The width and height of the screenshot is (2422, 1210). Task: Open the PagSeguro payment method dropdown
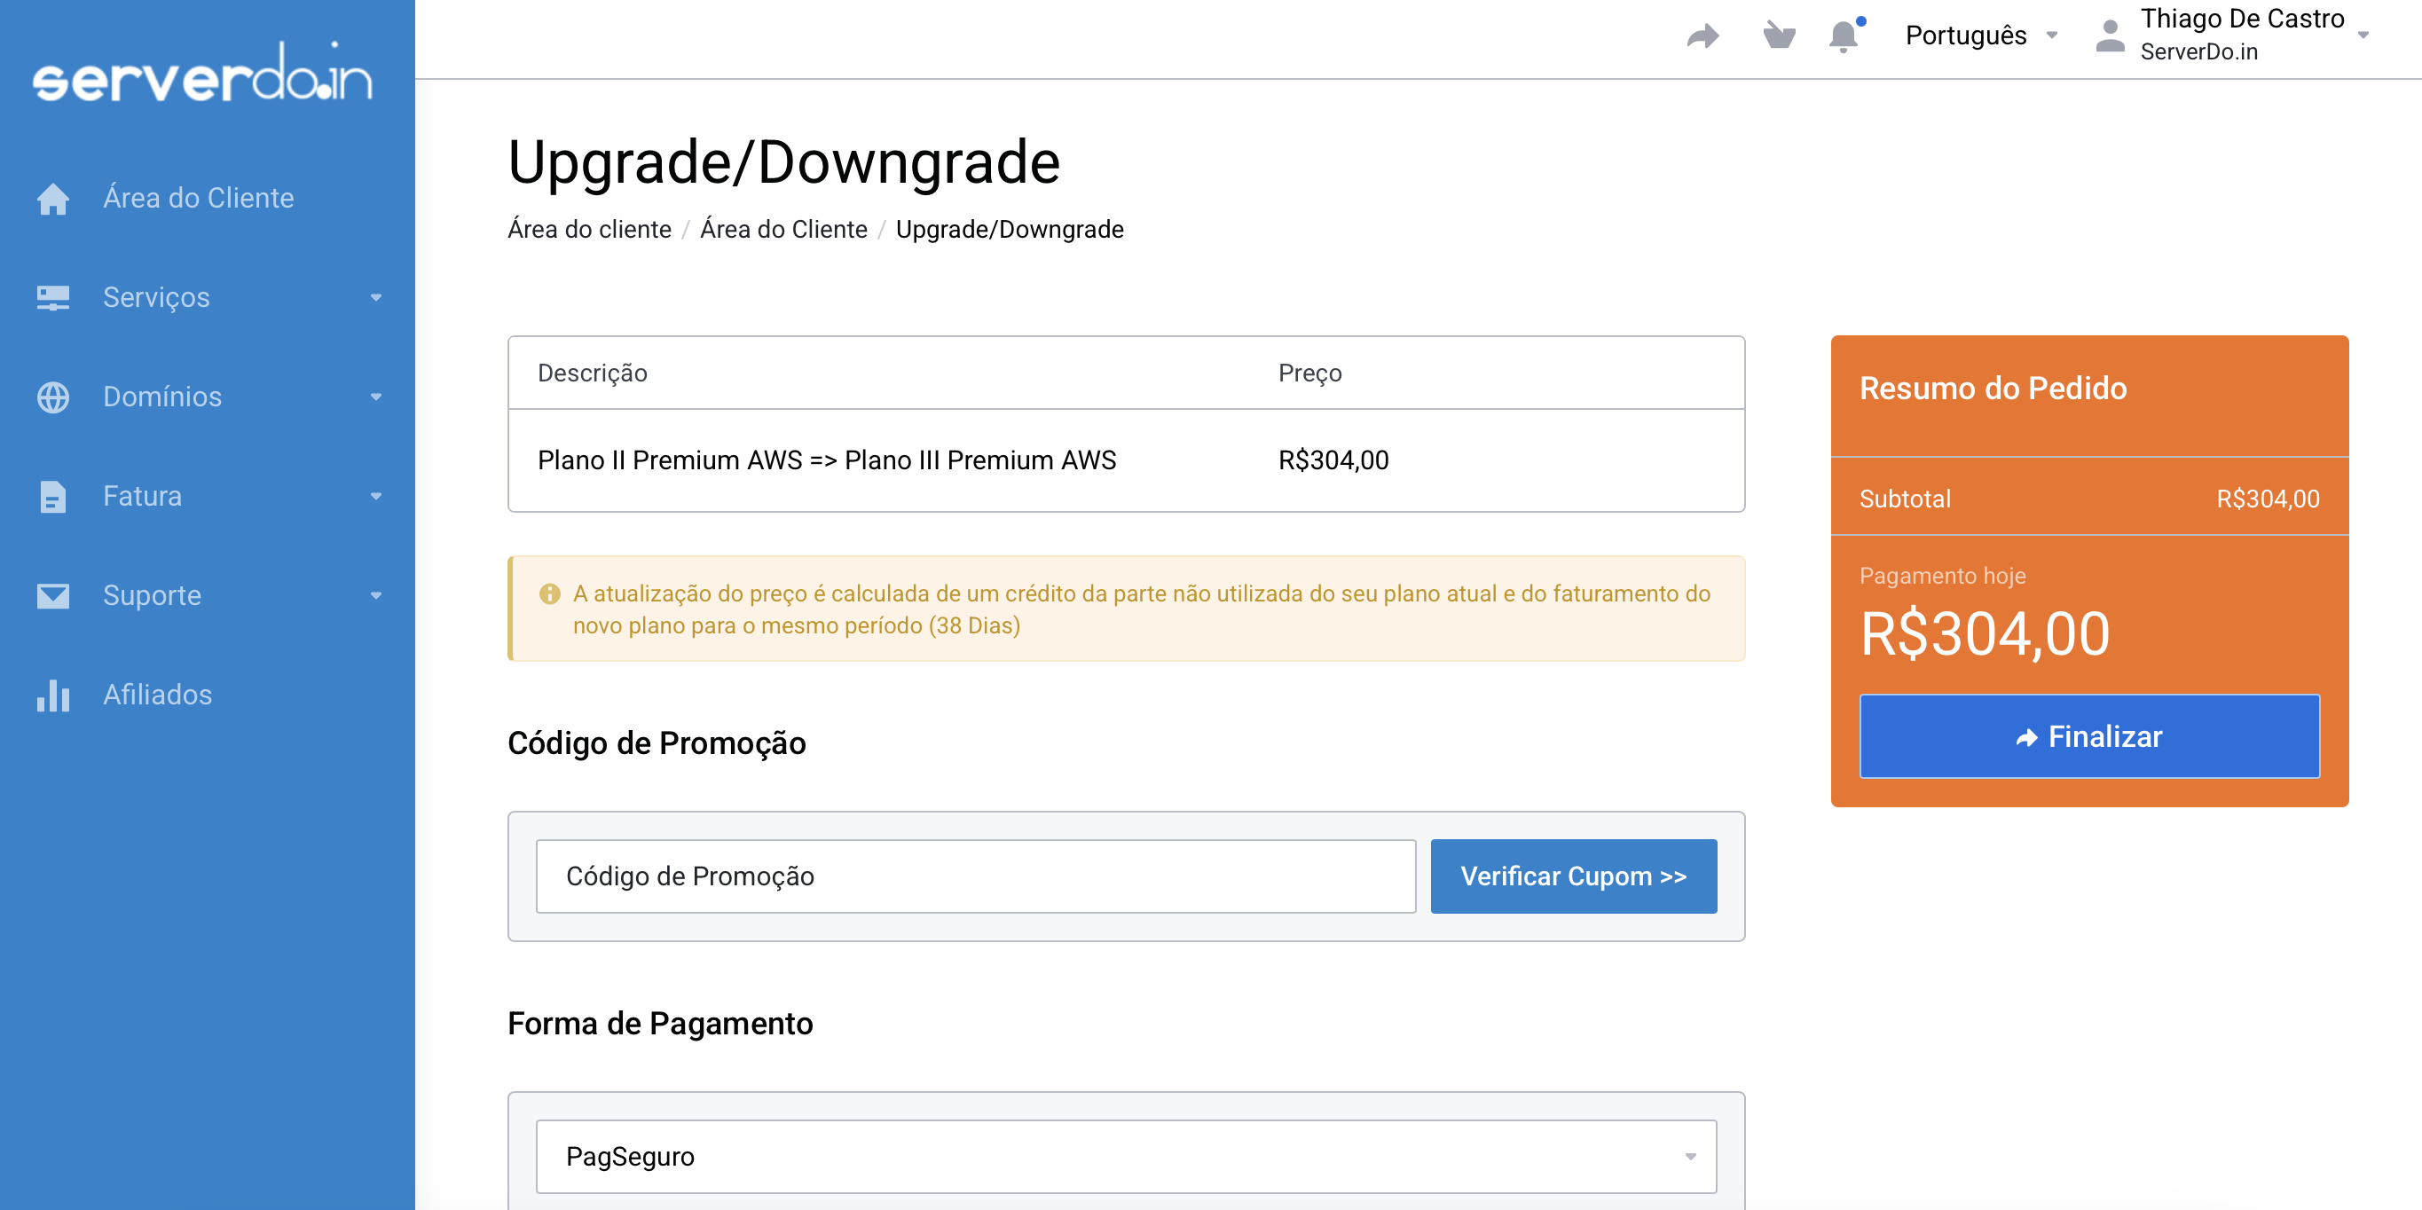click(x=1126, y=1157)
